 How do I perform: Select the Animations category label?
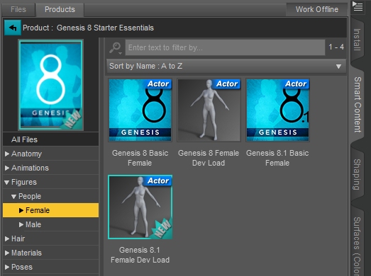[x=30, y=168]
